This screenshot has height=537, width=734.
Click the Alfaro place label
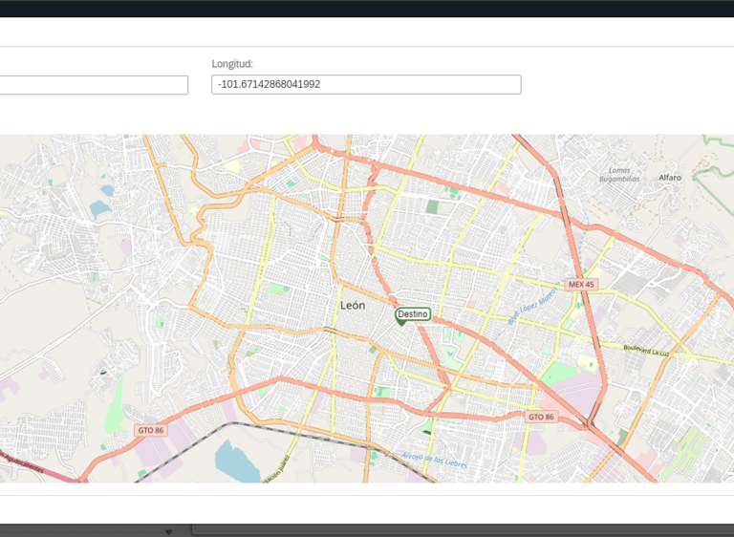(x=670, y=178)
